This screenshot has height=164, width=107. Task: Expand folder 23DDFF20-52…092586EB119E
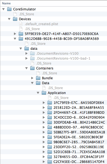click(x=44, y=147)
